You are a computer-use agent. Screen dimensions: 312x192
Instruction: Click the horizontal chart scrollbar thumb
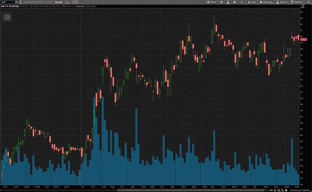(191, 190)
